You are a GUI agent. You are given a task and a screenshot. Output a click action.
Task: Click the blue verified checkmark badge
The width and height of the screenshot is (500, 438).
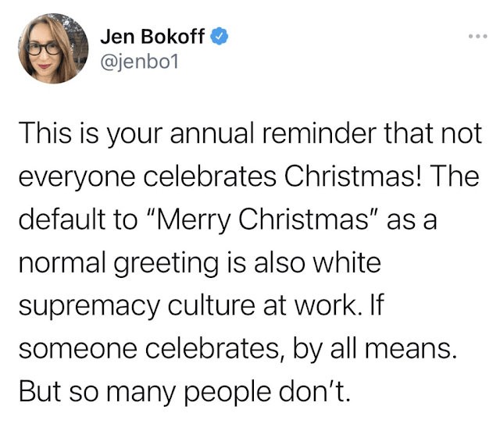coord(223,36)
